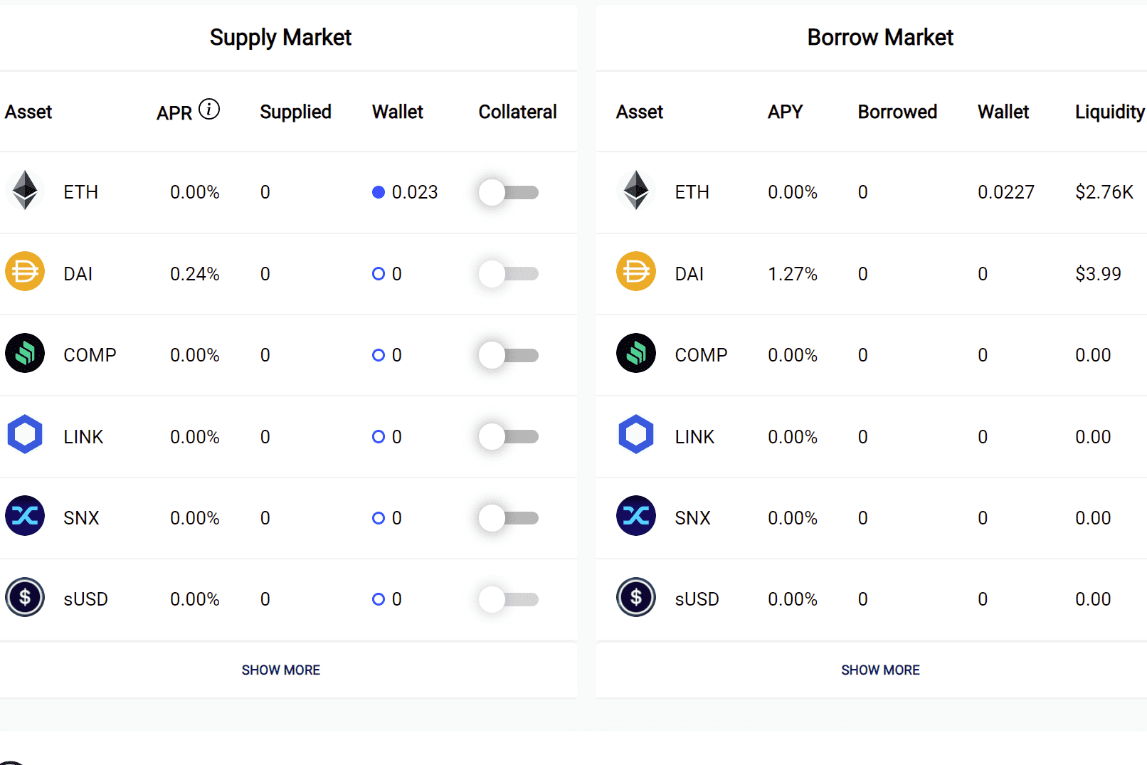Click the Borrow Market header
Viewport: 1147px width, 765px height.
pyautogui.click(x=879, y=37)
